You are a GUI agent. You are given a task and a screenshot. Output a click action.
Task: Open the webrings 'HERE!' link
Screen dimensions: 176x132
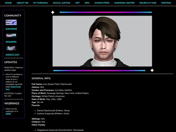pos(8,114)
